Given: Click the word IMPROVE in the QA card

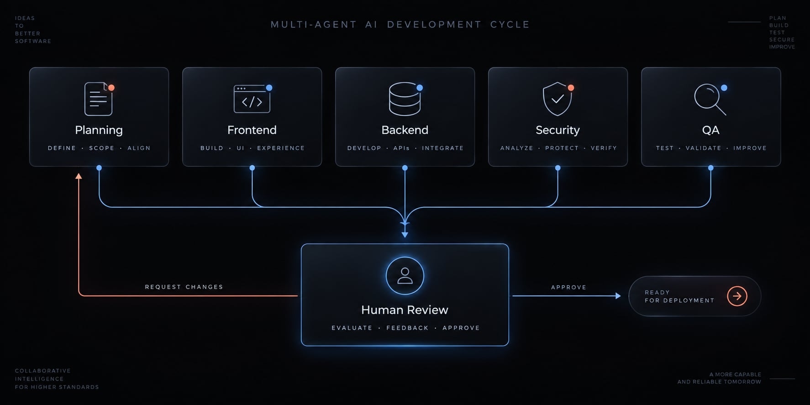Looking at the screenshot, I should (x=750, y=148).
